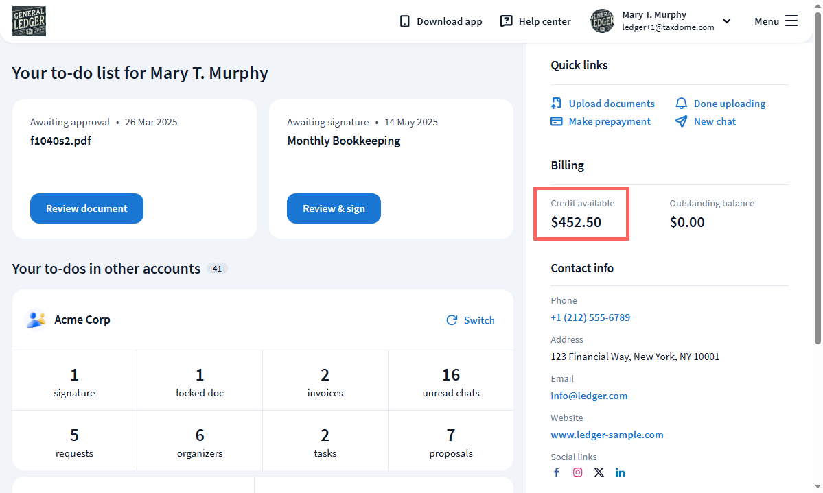The height and width of the screenshot is (493, 823).
Task: Click the Facebook social icon
Action: click(x=557, y=472)
